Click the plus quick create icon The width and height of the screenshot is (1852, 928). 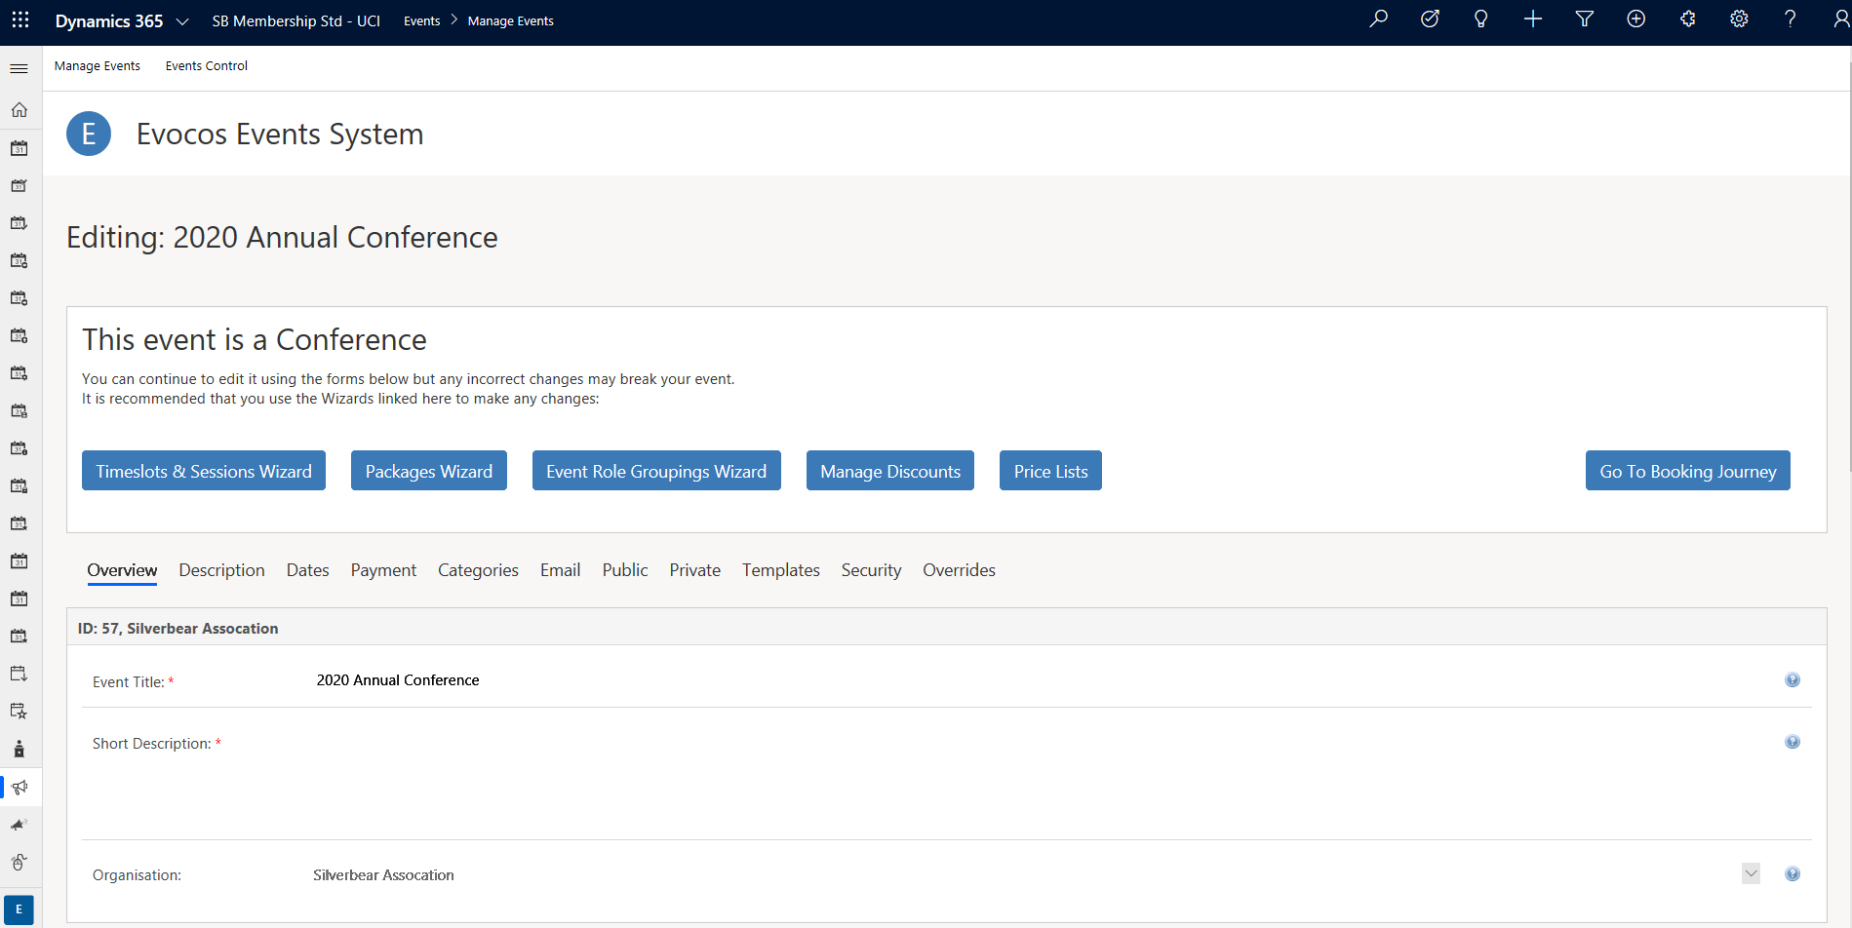[1533, 19]
